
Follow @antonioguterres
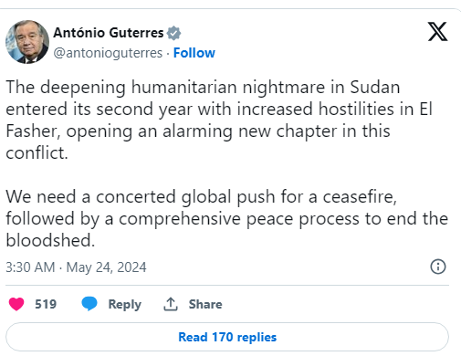[x=194, y=53]
